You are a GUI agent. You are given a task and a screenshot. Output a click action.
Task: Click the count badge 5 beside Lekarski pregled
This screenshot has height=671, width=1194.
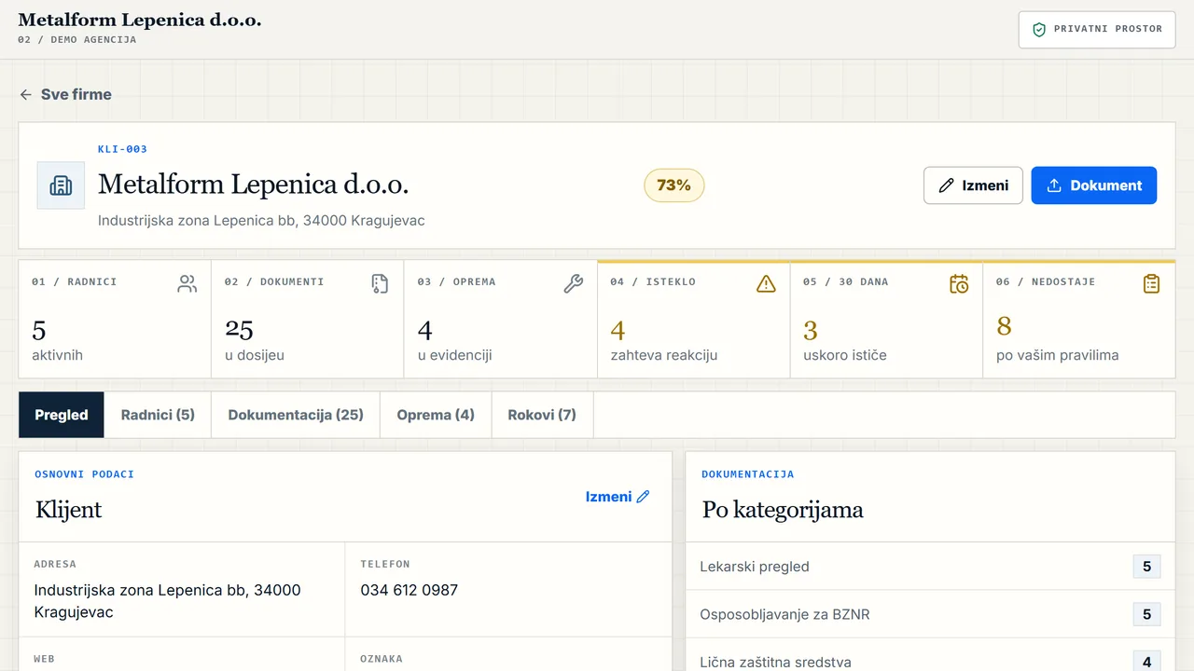click(1146, 567)
